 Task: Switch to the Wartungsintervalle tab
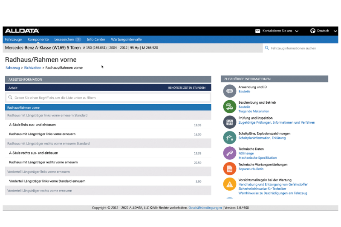coord(126,39)
